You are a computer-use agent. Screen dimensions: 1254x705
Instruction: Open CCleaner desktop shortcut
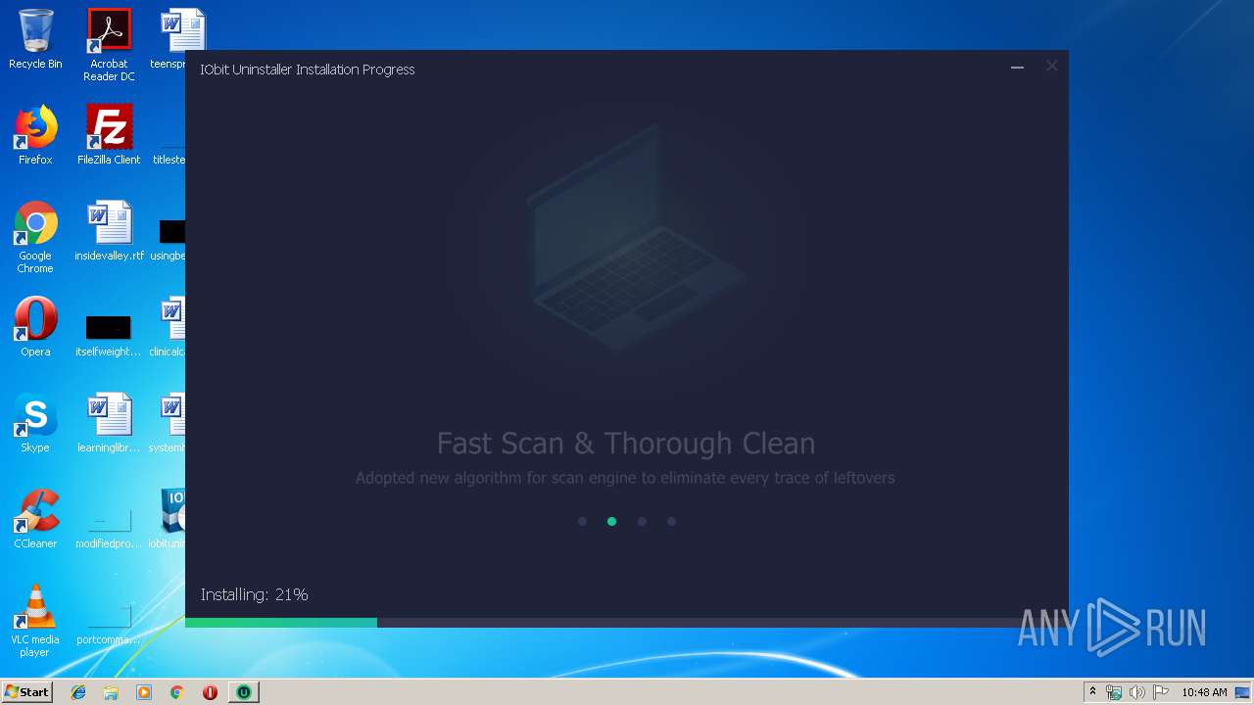click(x=35, y=519)
